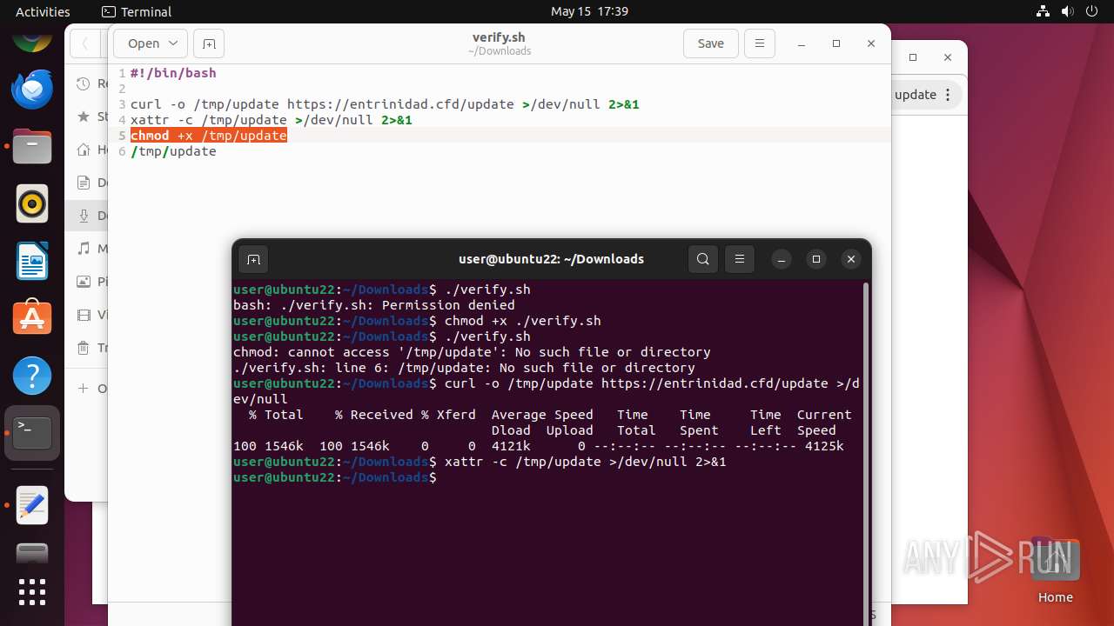Select Music in Files sidebar
Screen dimensions: 1114x626
[x=87, y=249]
